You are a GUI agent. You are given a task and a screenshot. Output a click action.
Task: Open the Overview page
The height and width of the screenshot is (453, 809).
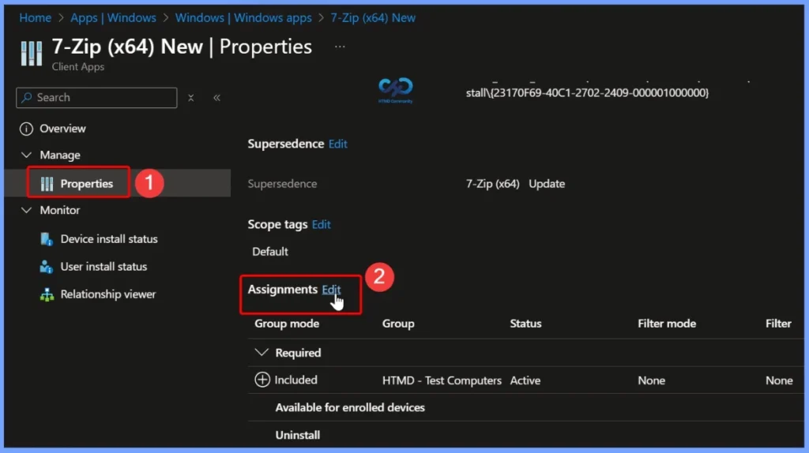[x=62, y=129]
